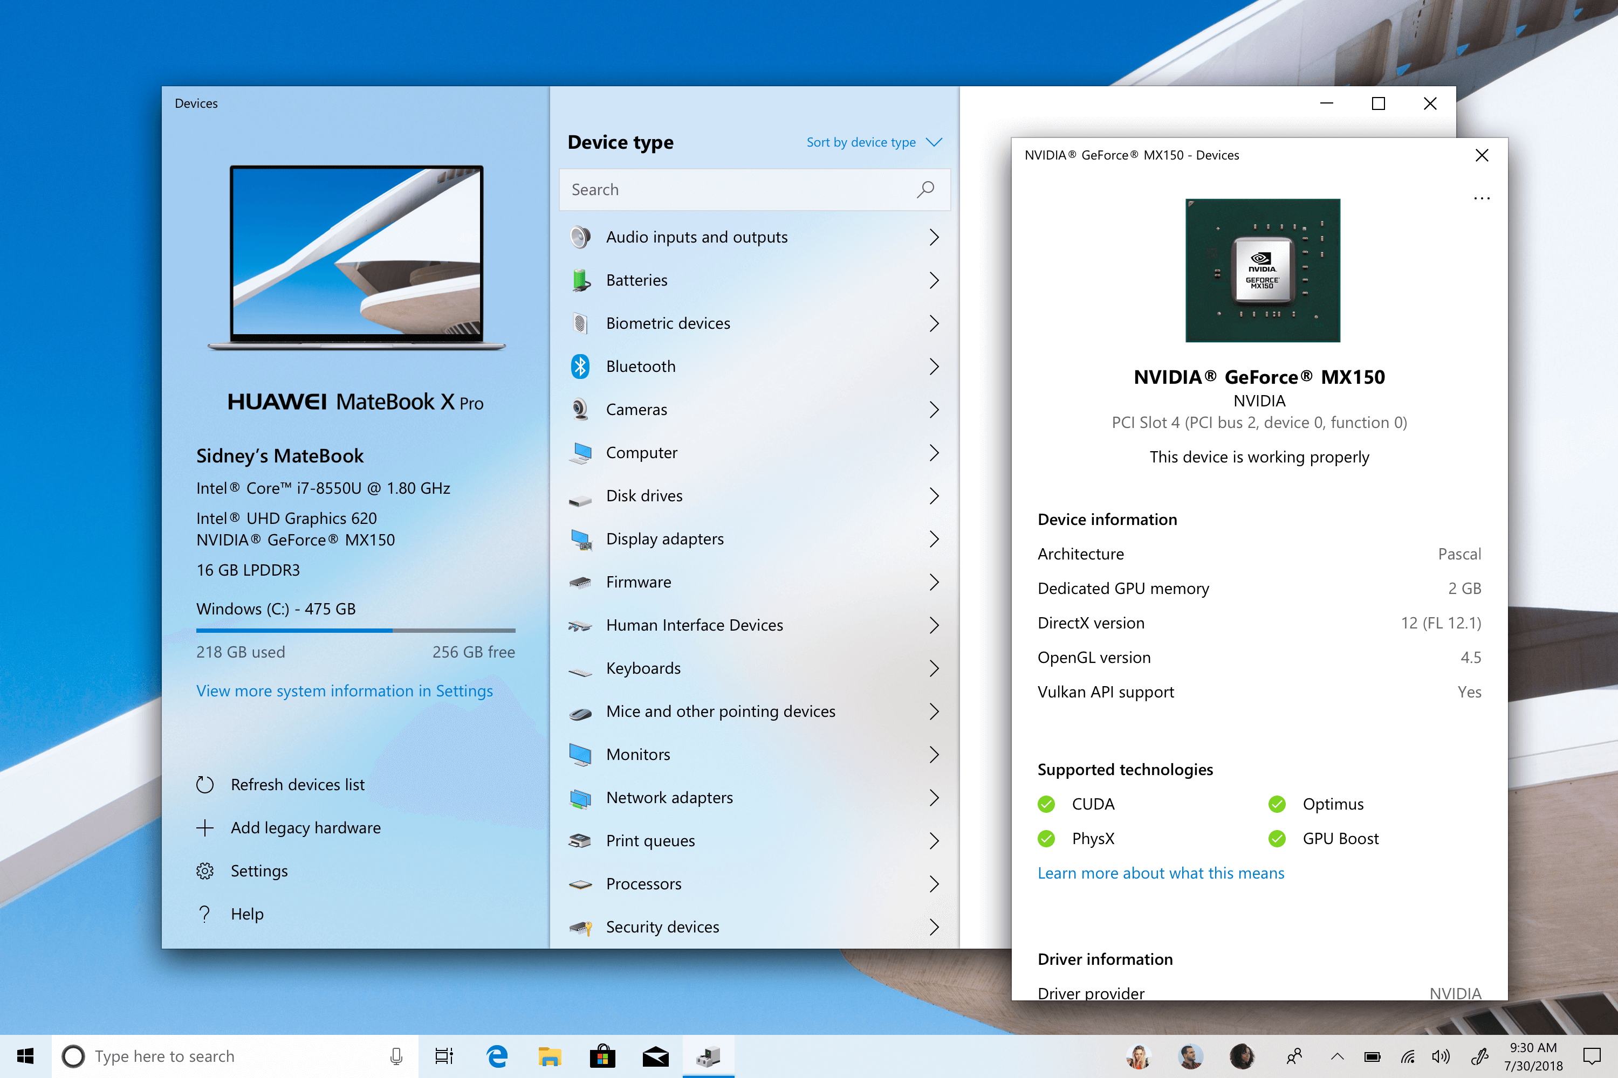1618x1078 pixels.
Task: Expand the Display adapters chevron
Action: pyautogui.click(x=934, y=539)
